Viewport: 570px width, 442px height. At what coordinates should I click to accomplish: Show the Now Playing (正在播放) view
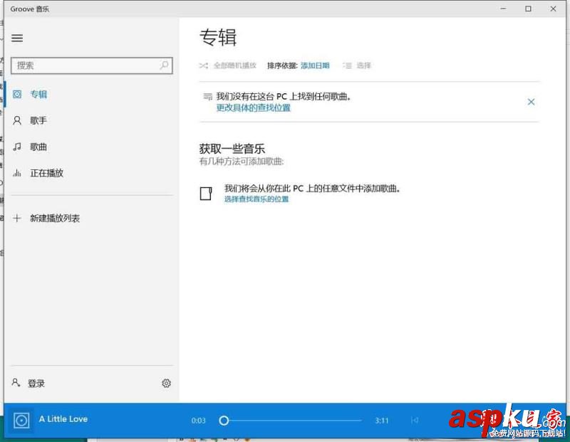[x=18, y=173]
